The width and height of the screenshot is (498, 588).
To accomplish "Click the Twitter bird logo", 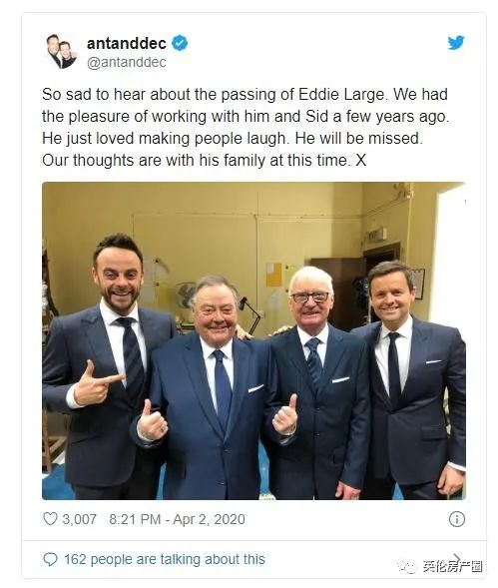I will [x=456, y=42].
